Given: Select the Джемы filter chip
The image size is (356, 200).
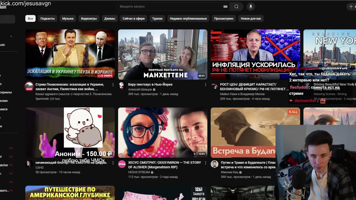Looking at the screenshot, I should pyautogui.click(x=110, y=19).
